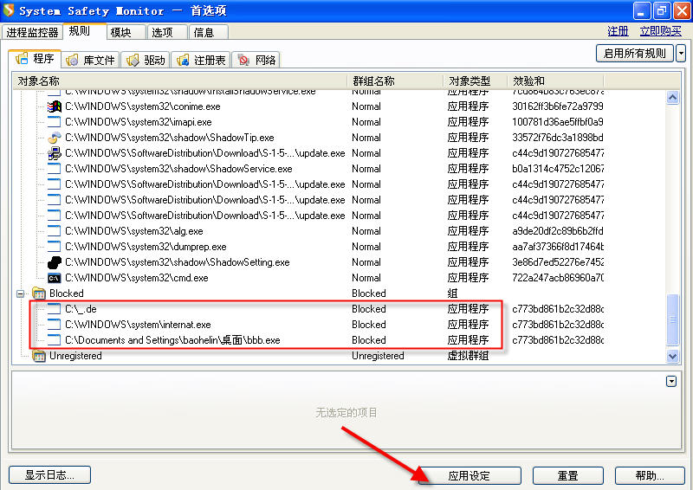Screen dimensions: 693x490
Task: Click checksum a9de20df2c89b6b2ffd value
Action: tap(558, 231)
